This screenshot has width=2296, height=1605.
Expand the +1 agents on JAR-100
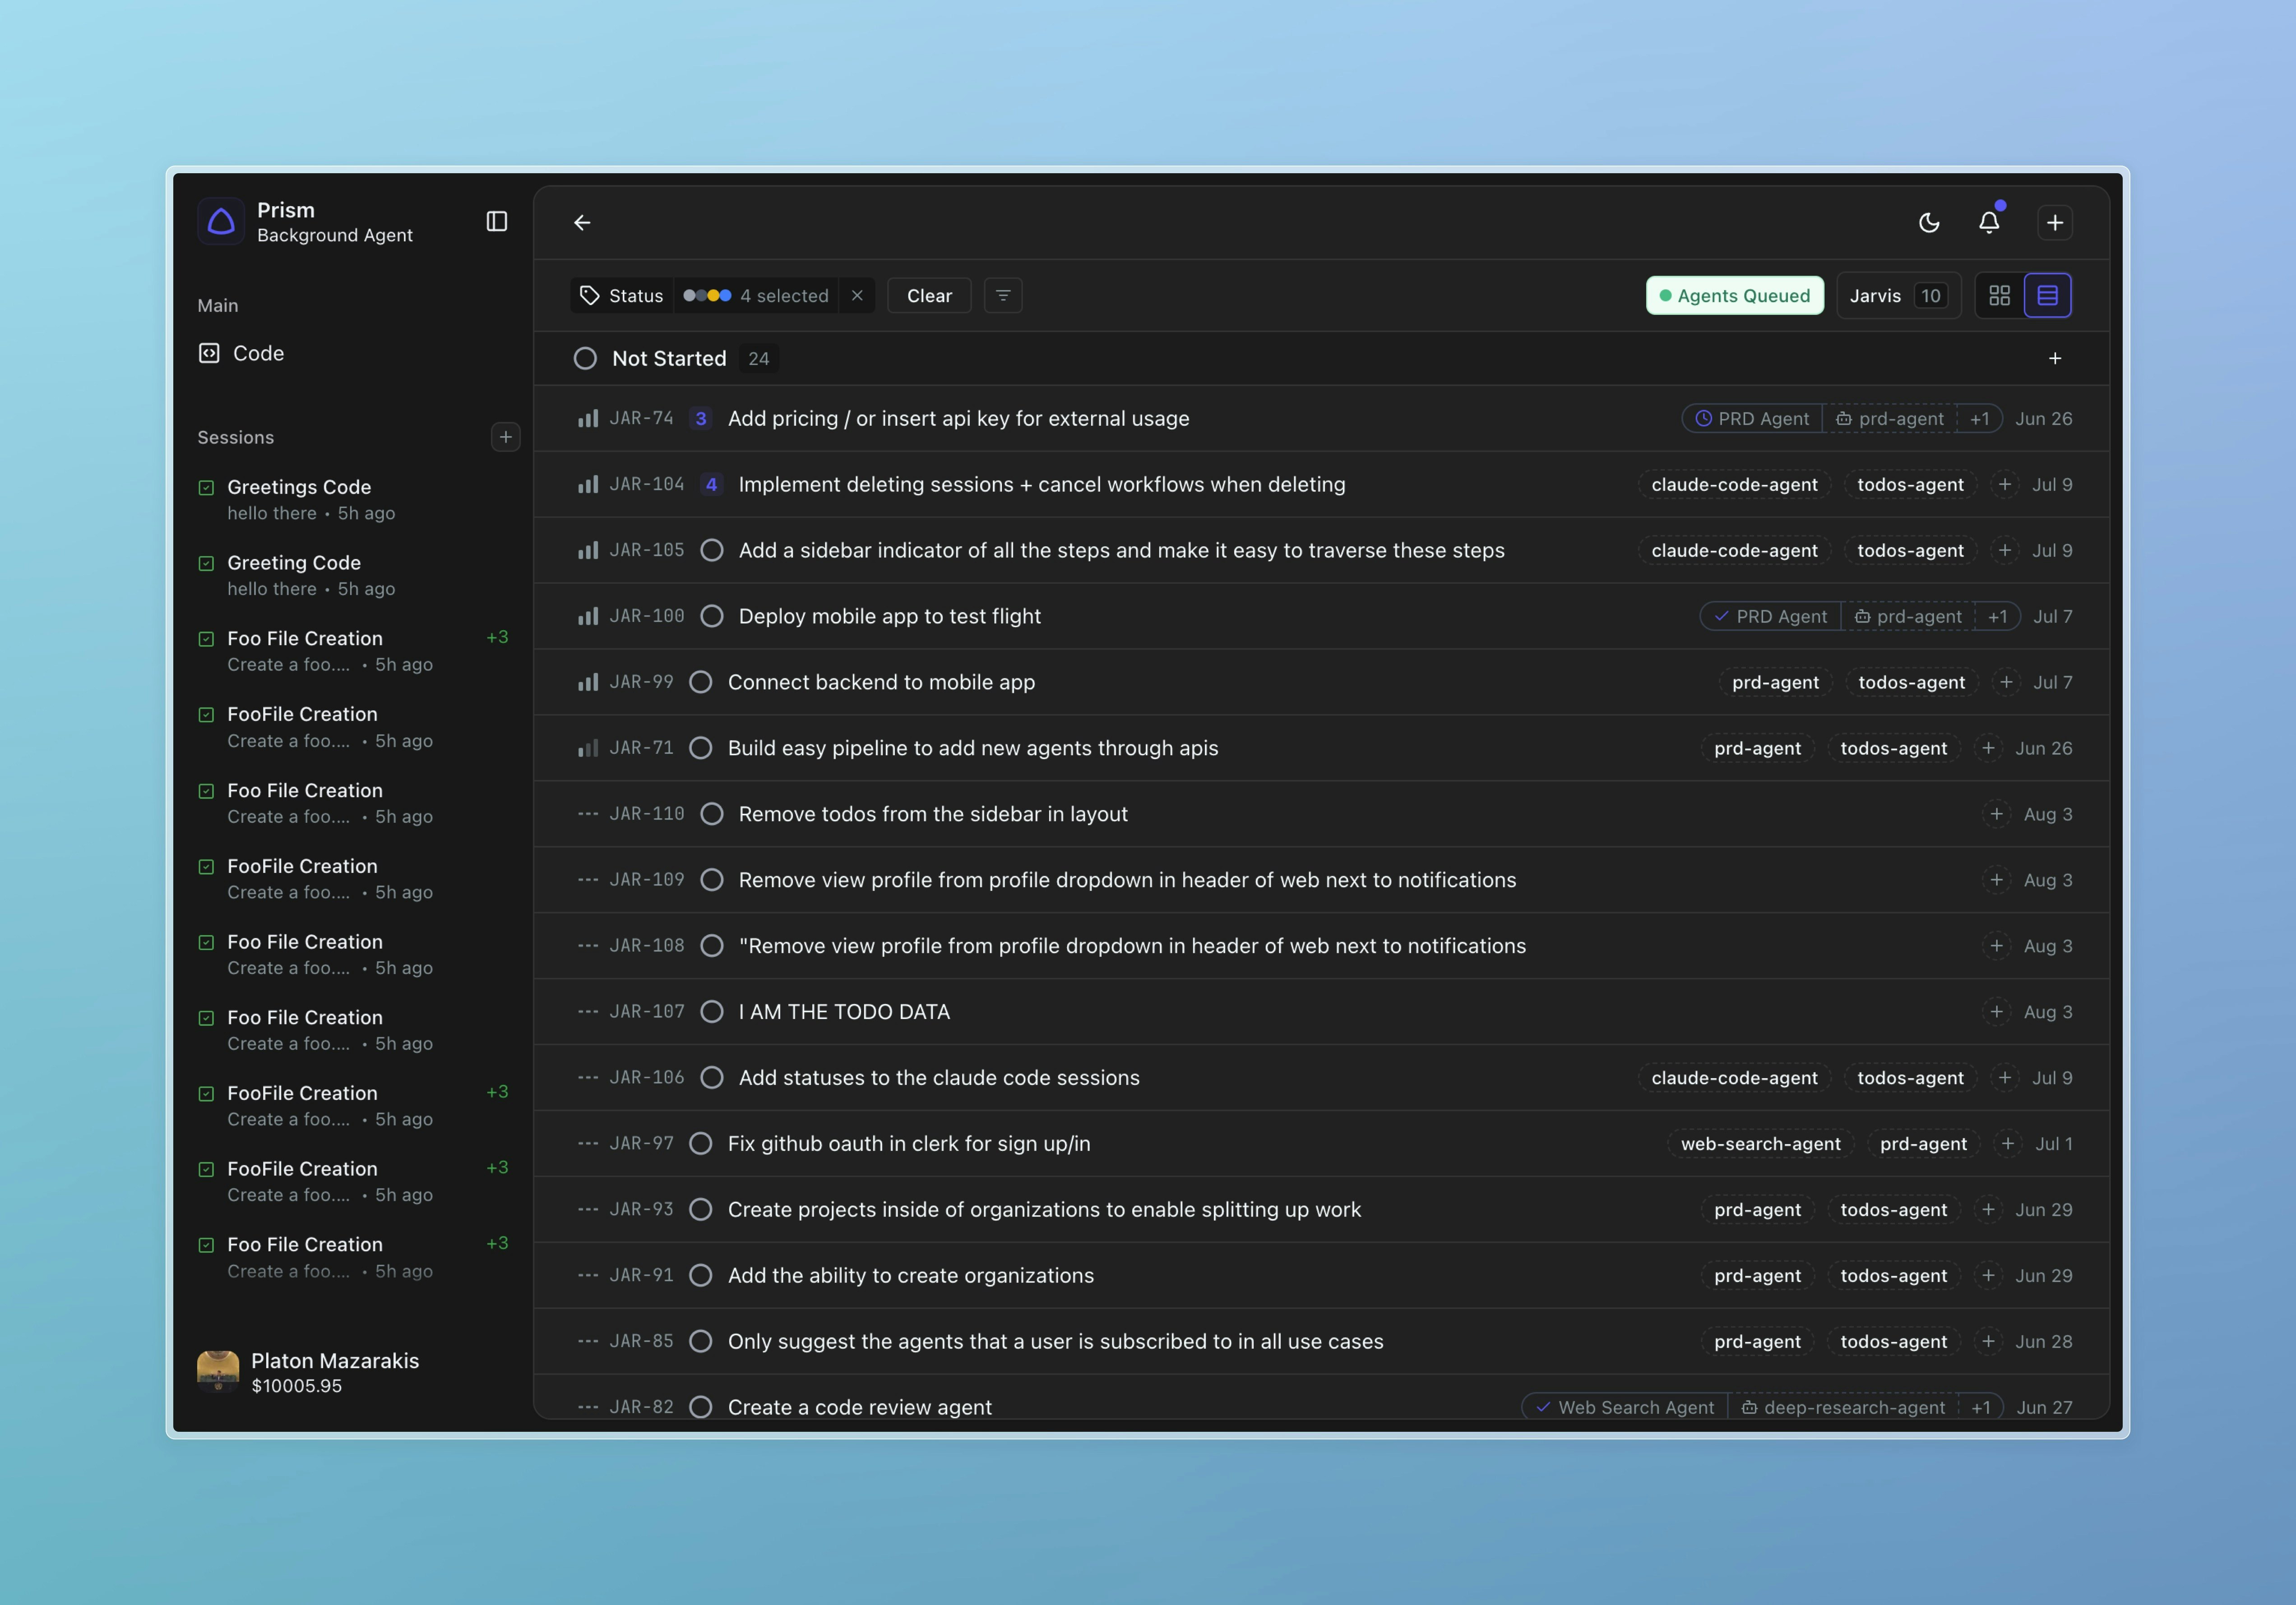1998,617
